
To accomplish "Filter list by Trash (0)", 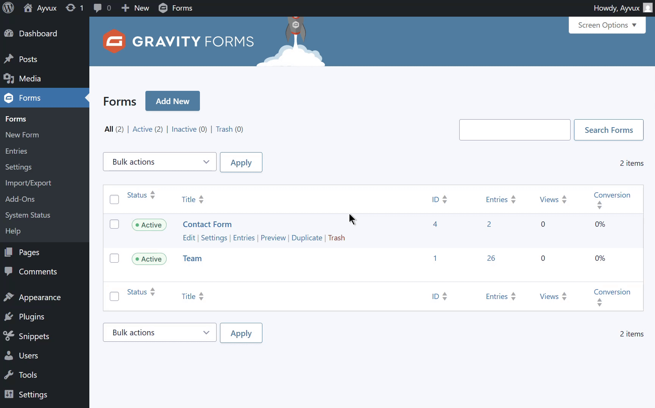I will coord(229,129).
